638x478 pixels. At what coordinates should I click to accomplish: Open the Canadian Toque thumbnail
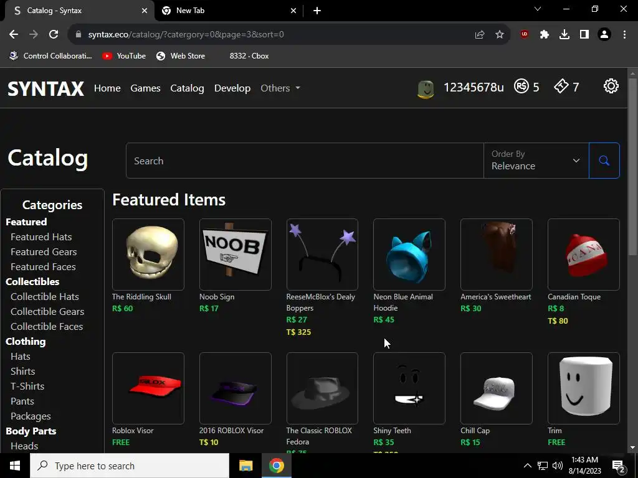tap(583, 255)
